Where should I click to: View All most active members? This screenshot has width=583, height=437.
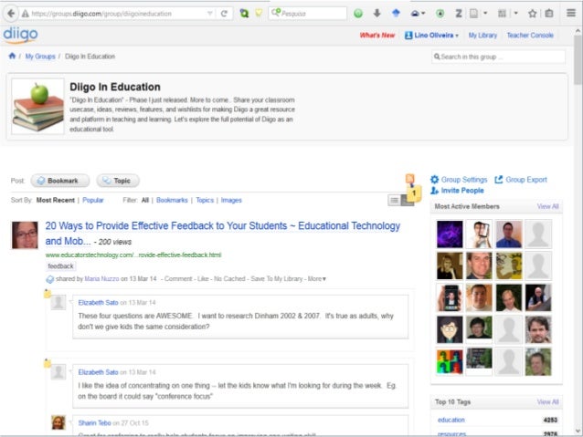pos(547,206)
